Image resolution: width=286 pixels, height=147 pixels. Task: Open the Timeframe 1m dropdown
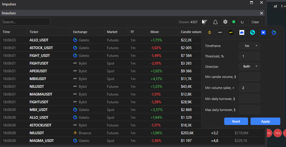tap(250, 46)
